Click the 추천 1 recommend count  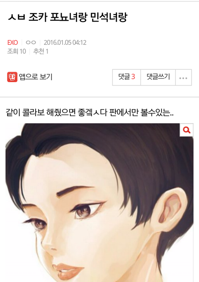click(41, 51)
